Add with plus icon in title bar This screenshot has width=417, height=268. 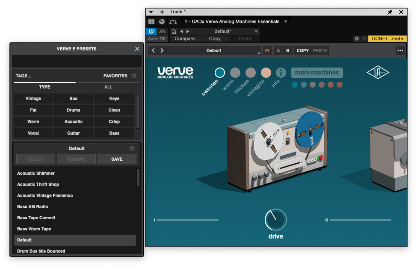tap(162, 12)
